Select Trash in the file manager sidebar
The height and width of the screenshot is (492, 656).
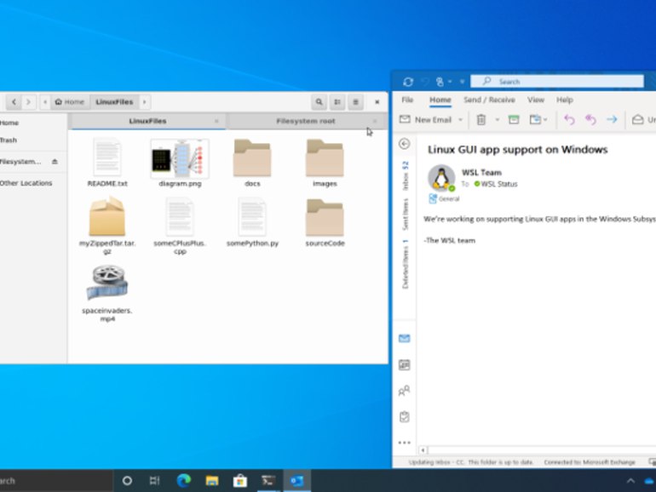(x=9, y=140)
